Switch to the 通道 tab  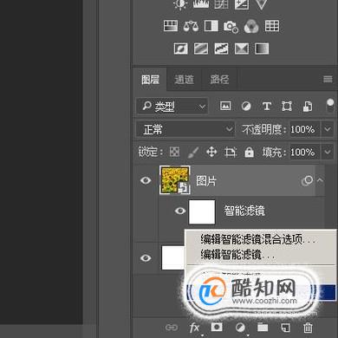tap(184, 80)
